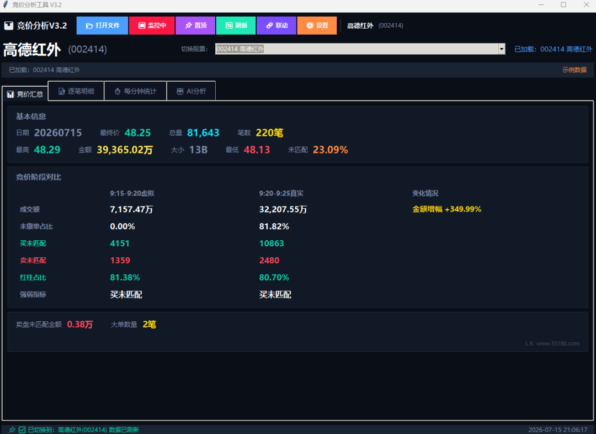The image size is (596, 434).
Task: Pin window with 置顶 button
Action: tap(195, 25)
